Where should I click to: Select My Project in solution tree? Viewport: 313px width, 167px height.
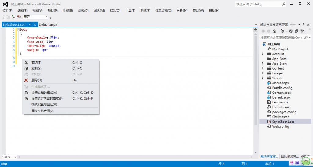point(280,49)
